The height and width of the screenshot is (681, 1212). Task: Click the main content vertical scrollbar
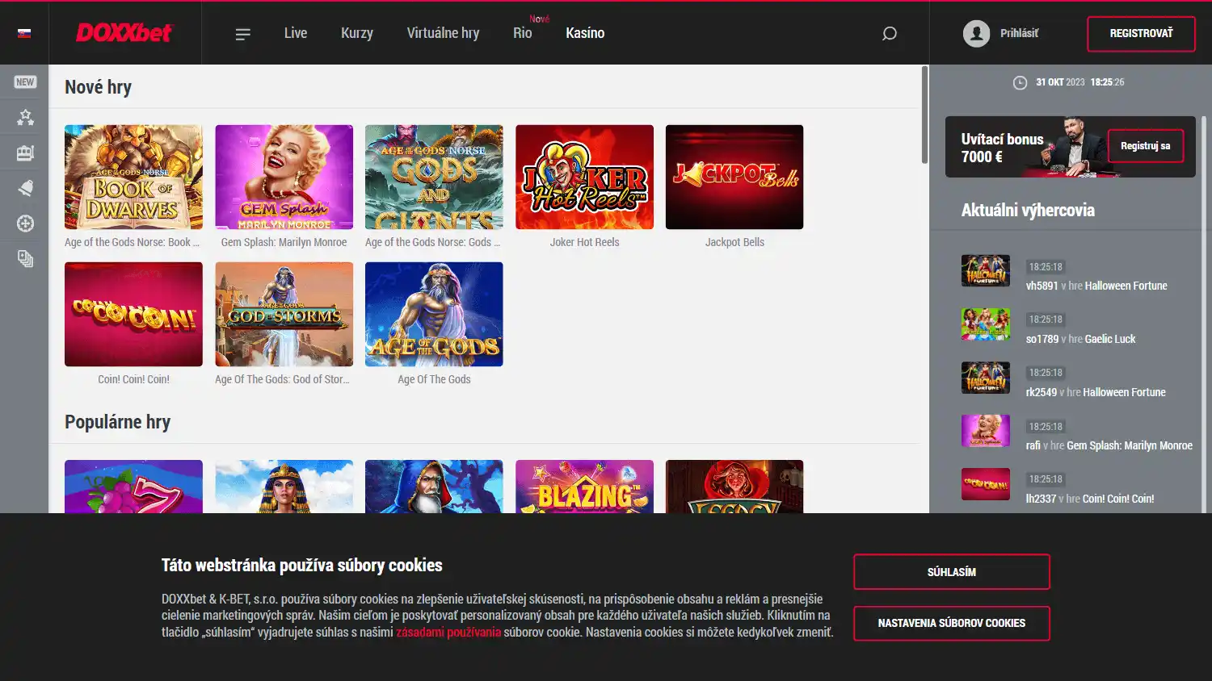924,115
